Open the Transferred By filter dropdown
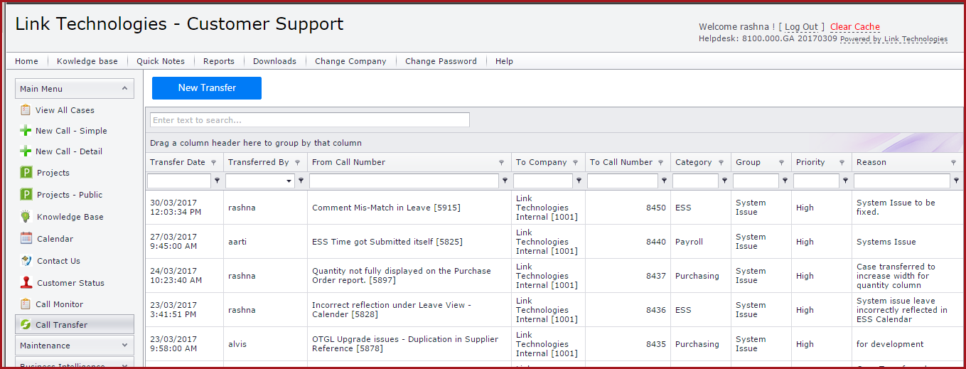 pos(289,181)
